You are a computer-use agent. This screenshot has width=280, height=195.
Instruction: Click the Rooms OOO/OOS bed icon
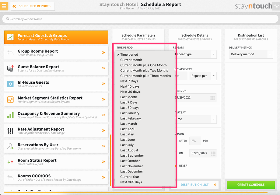point(10,177)
